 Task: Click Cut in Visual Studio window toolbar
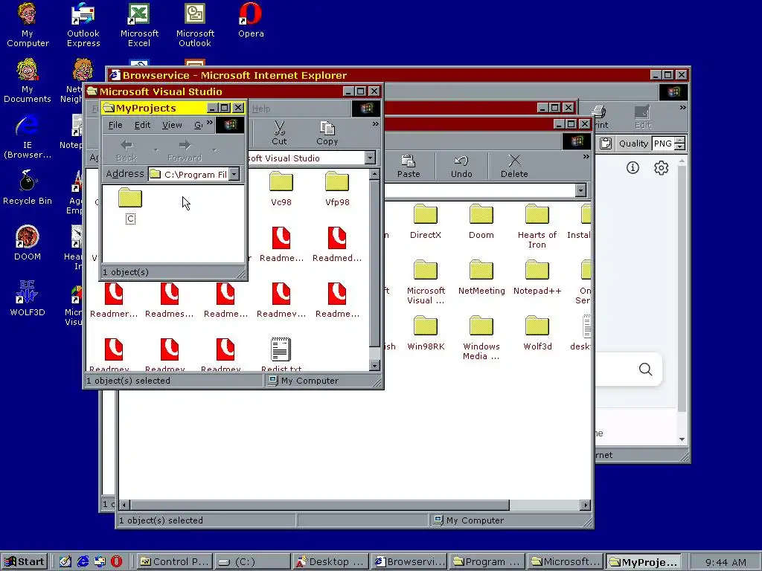[x=279, y=133]
